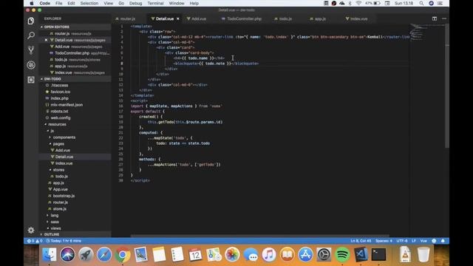Screen dimensions: 473x266
Task: Open Finder from the Dock
Action: point(49,255)
